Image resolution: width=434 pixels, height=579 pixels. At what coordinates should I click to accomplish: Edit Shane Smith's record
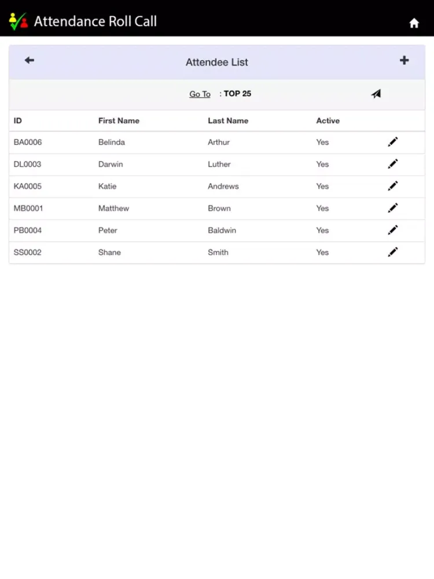coord(393,252)
